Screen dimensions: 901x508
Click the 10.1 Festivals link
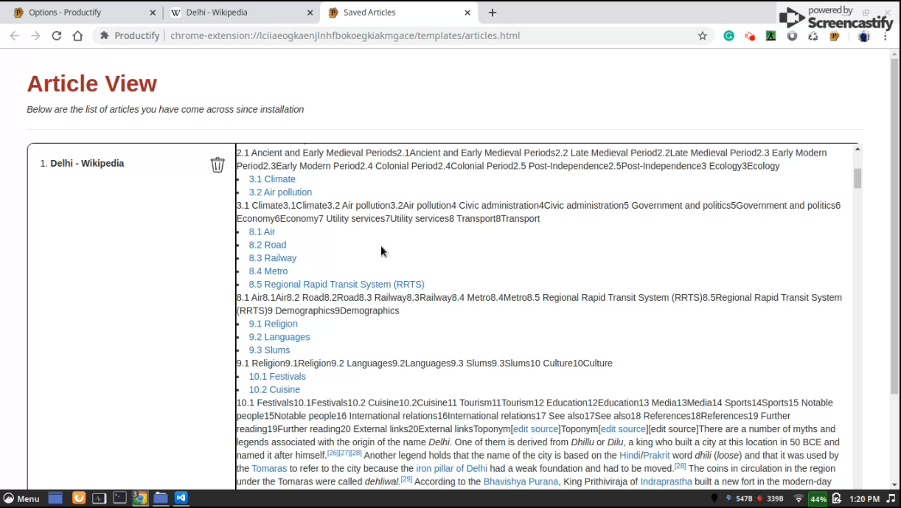[277, 377]
